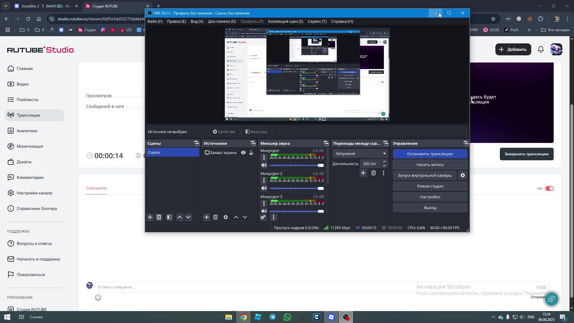Remove the selected source with the trash icon in Источники
This screenshot has width=574, height=323.
pyautogui.click(x=215, y=217)
